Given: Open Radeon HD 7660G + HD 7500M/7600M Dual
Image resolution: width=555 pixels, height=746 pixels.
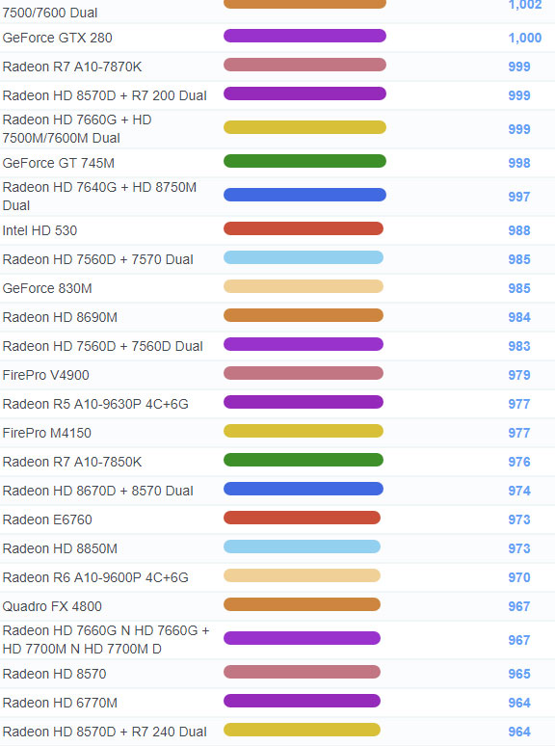Looking at the screenshot, I should click(76, 129).
